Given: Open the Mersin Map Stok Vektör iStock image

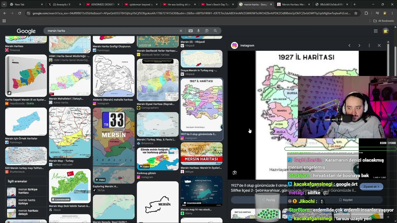Looking at the screenshot, I should 70,186.
